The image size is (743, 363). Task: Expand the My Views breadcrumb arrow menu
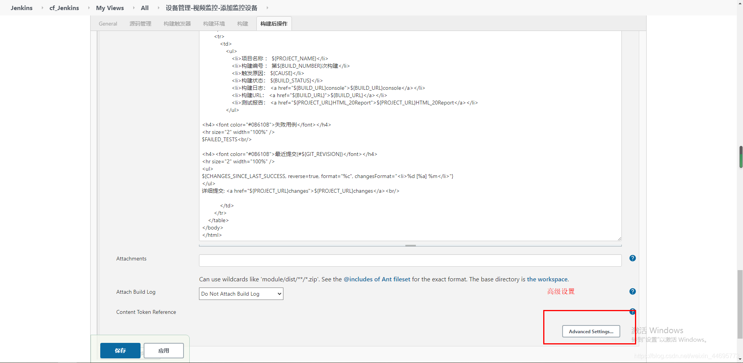click(x=134, y=8)
